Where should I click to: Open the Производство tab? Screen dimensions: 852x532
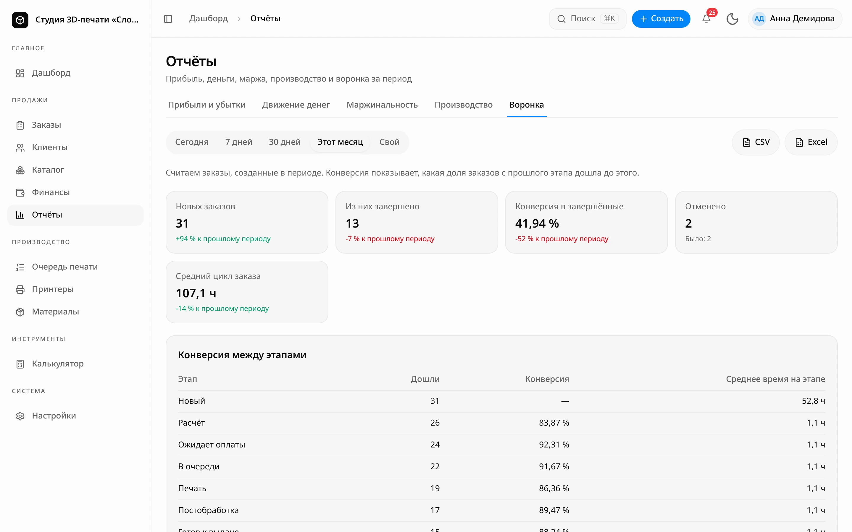click(463, 105)
